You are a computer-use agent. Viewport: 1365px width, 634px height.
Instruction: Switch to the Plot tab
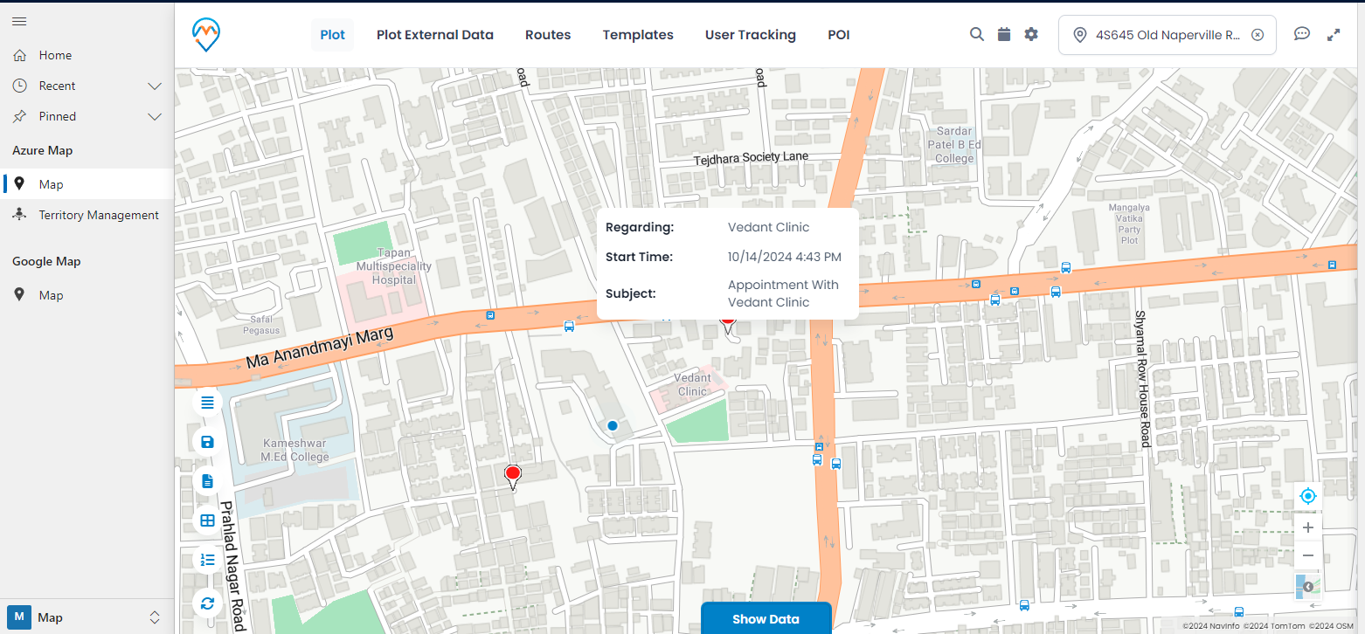tap(332, 35)
